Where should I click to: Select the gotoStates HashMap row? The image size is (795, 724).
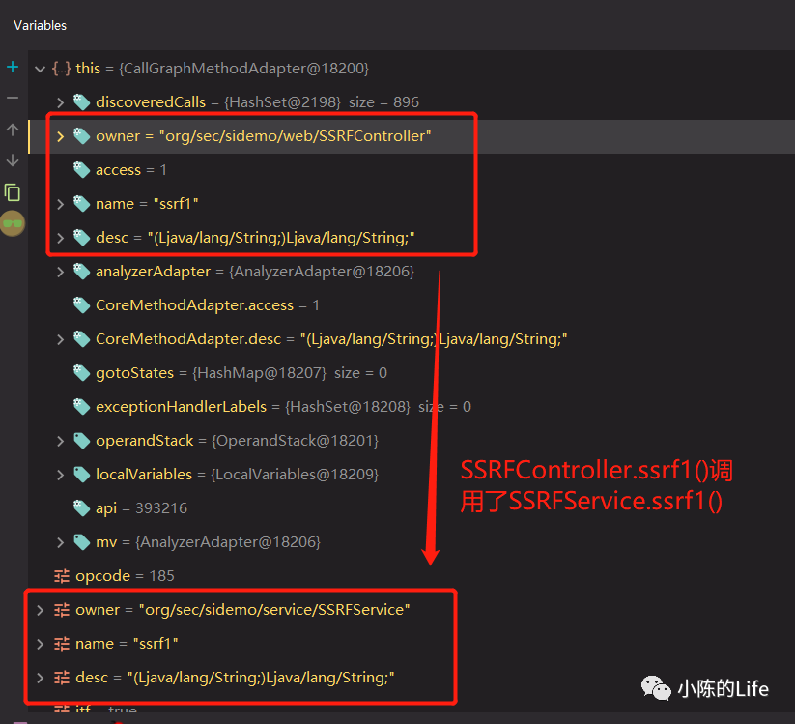[x=412, y=373]
